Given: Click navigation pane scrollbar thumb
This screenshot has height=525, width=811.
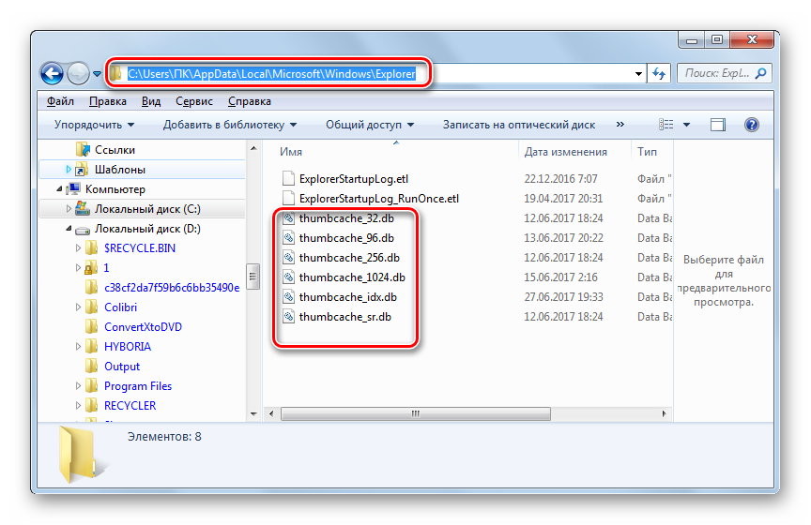Looking at the screenshot, I should (x=252, y=277).
